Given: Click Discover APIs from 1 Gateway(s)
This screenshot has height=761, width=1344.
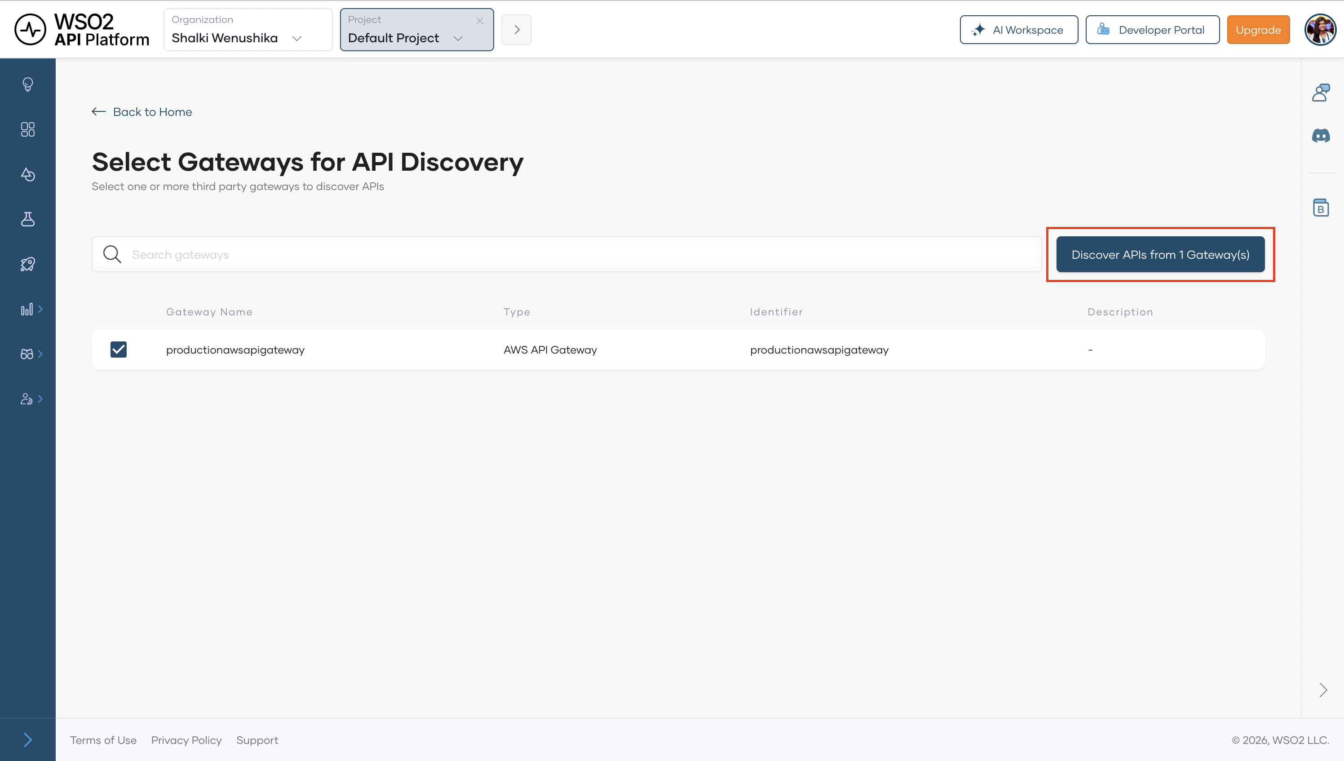Looking at the screenshot, I should click(1160, 255).
